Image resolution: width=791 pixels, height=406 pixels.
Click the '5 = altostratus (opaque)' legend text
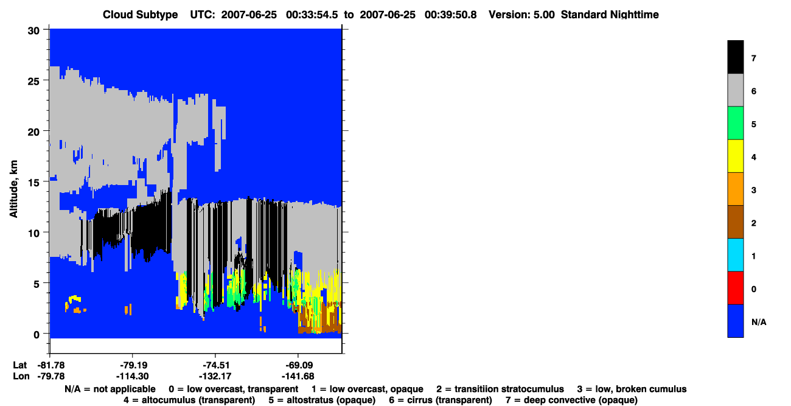(x=322, y=400)
